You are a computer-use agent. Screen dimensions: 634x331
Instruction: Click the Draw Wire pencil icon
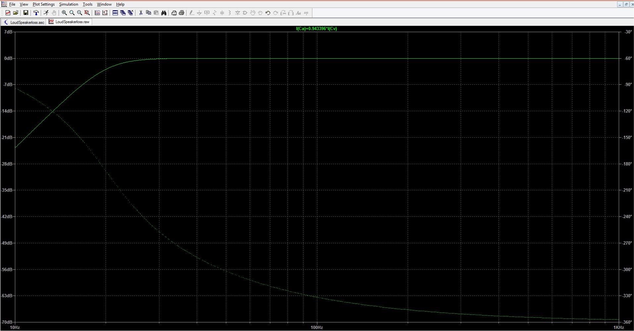point(191,13)
